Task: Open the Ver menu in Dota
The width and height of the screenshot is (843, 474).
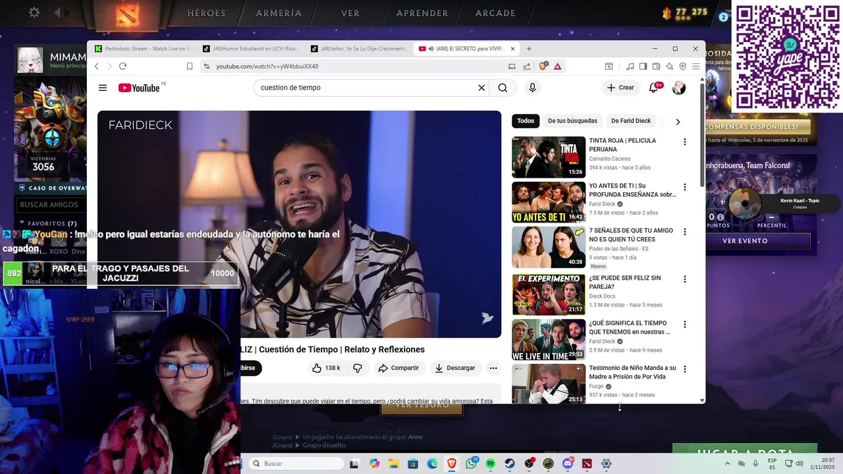Action: pyautogui.click(x=350, y=13)
